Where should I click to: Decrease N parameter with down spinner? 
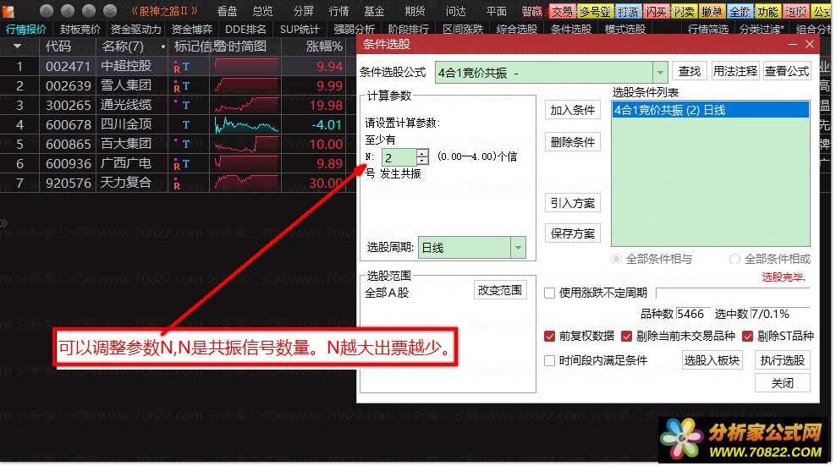(422, 161)
